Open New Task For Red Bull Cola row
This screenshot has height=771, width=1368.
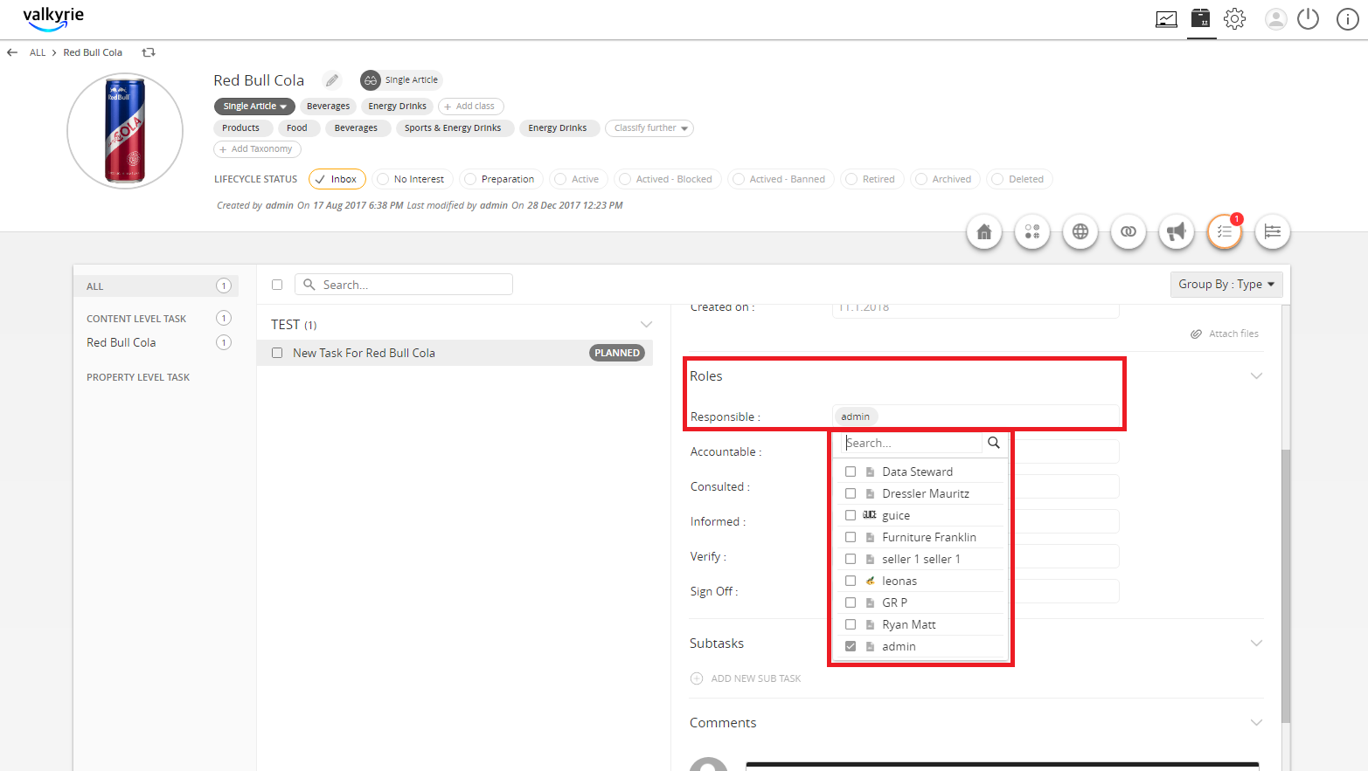click(455, 353)
